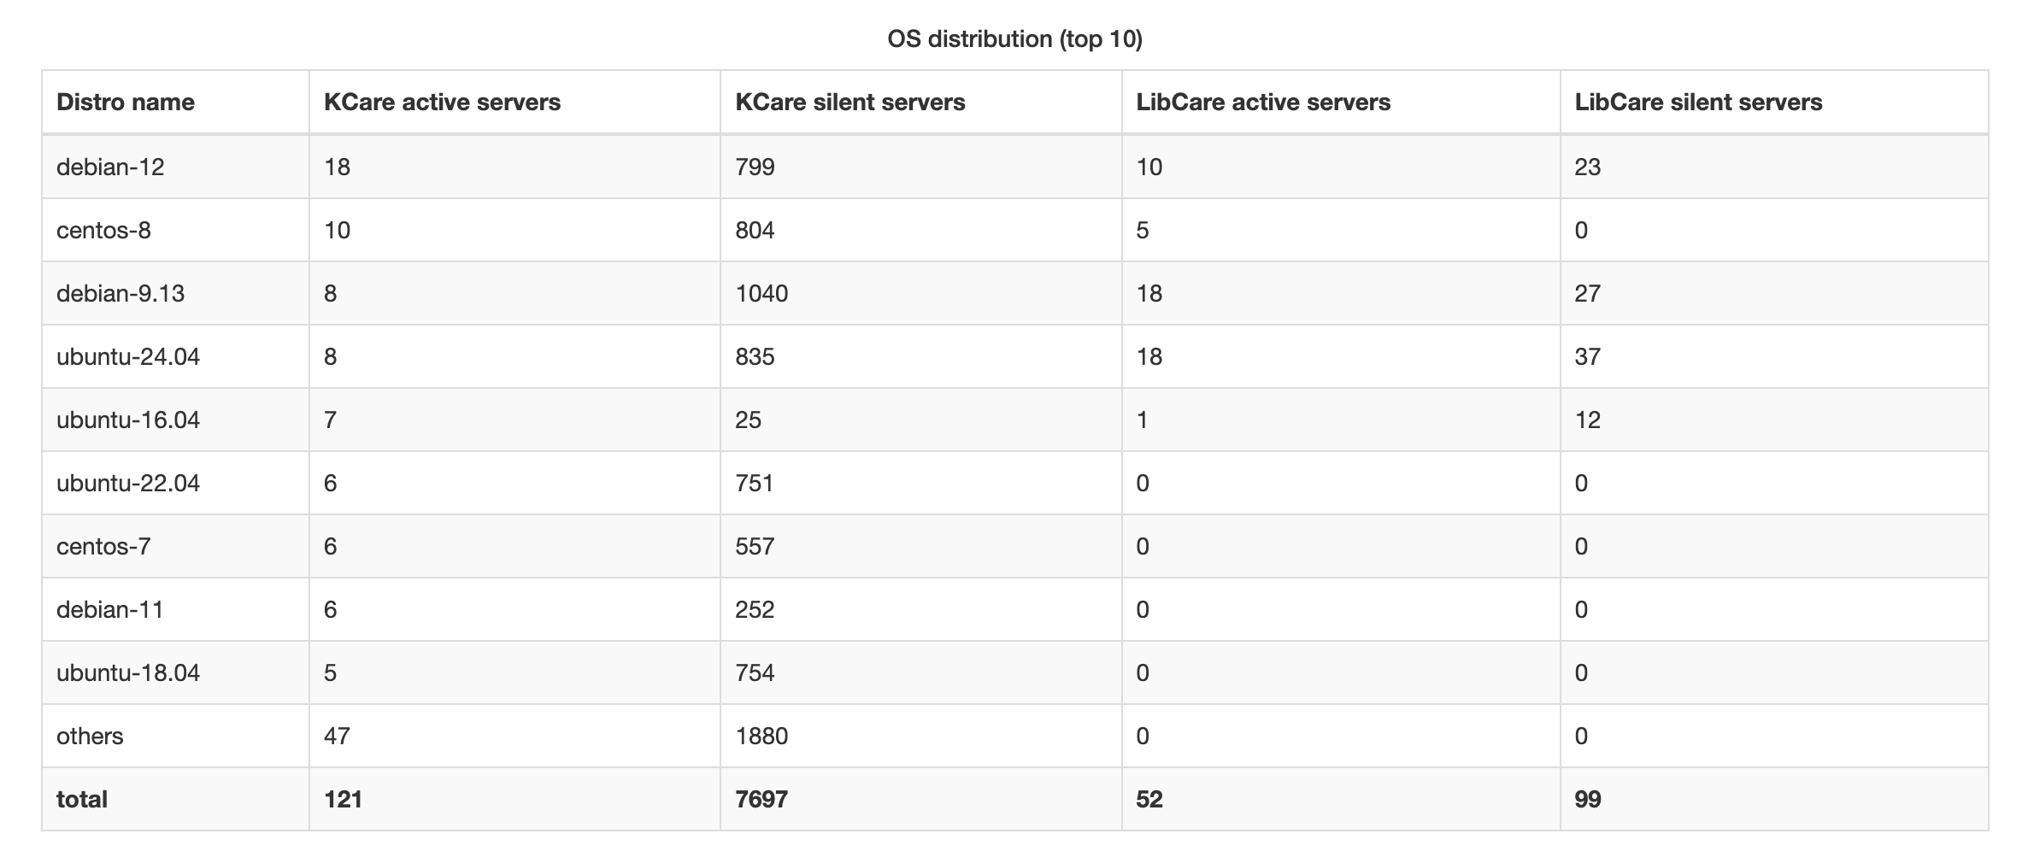Click LibCare active value 1 for ubuntu-16.04

click(x=1143, y=420)
